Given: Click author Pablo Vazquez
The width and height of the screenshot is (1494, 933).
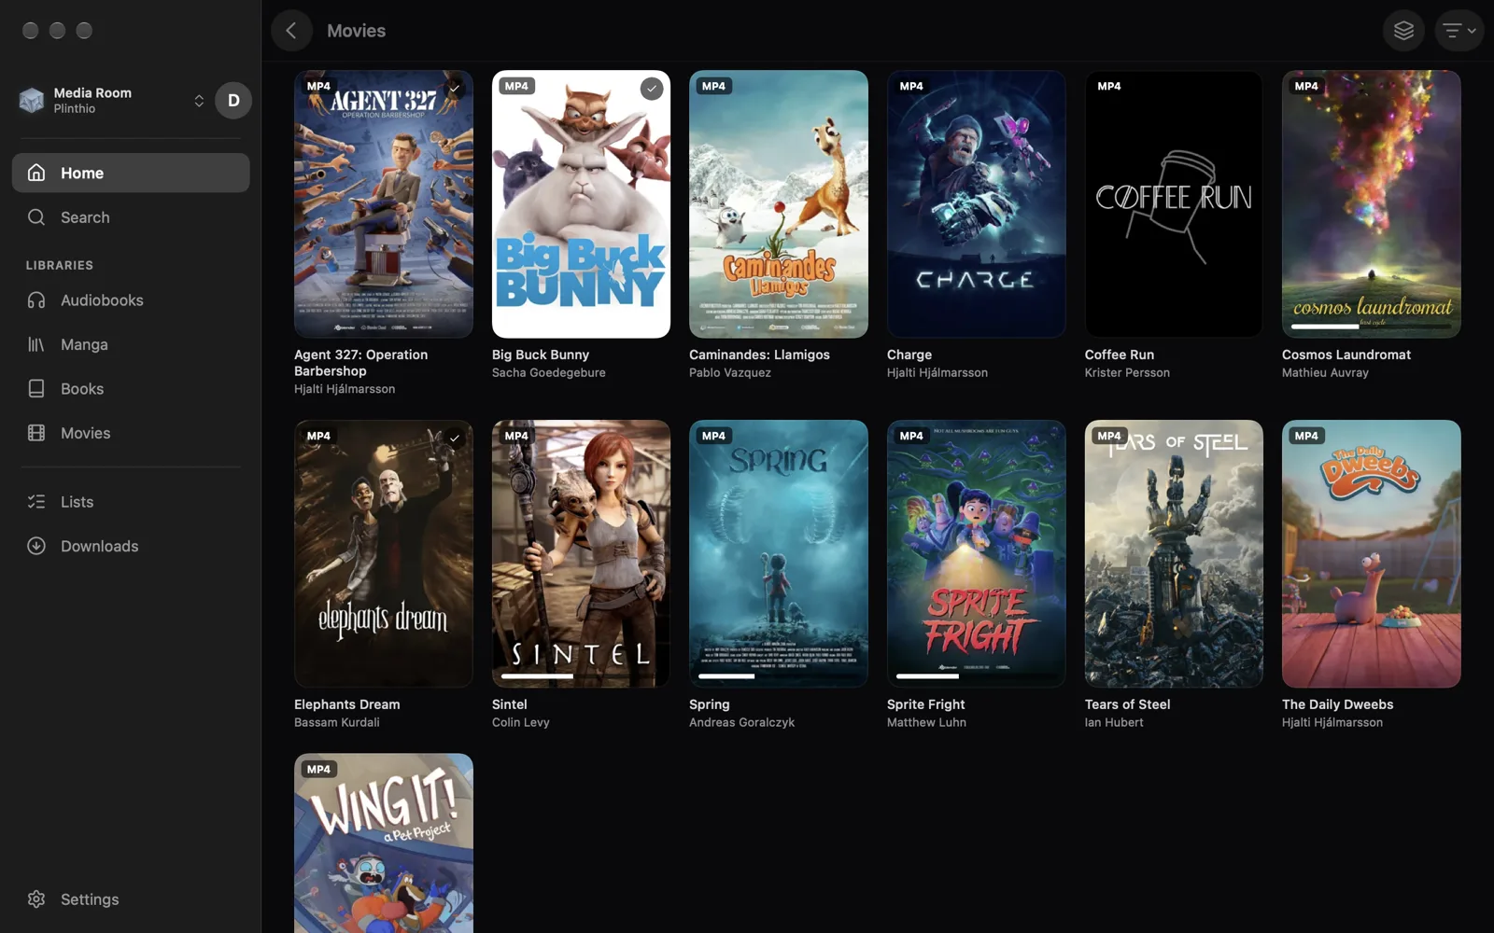Looking at the screenshot, I should [730, 372].
